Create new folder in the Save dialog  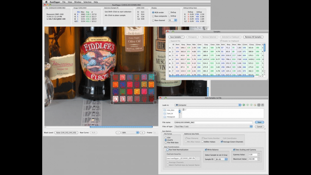[x=255, y=105]
